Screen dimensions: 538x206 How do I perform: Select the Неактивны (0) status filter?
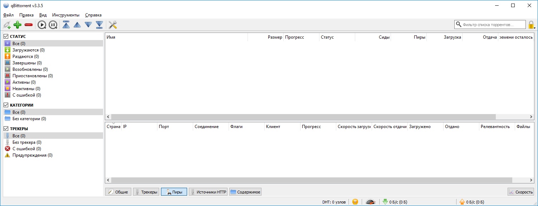[x=53, y=89]
